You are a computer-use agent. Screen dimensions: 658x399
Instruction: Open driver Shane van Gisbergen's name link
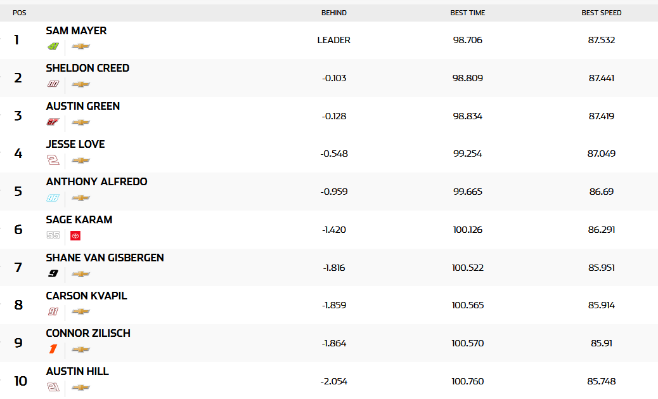coord(105,258)
